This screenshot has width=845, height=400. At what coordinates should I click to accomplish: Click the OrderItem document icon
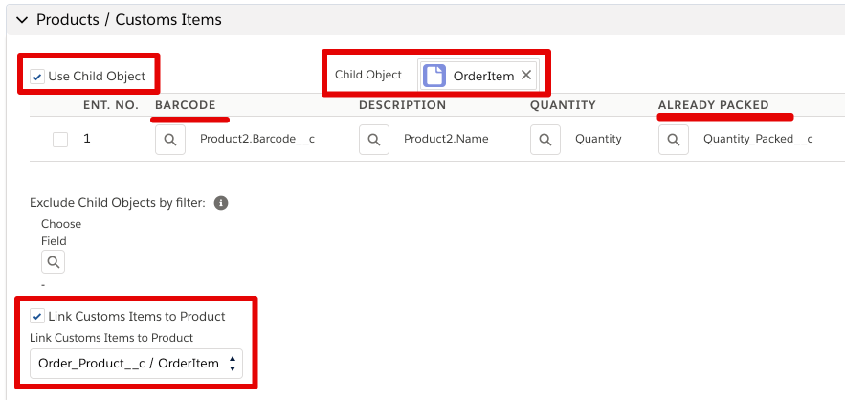(434, 76)
